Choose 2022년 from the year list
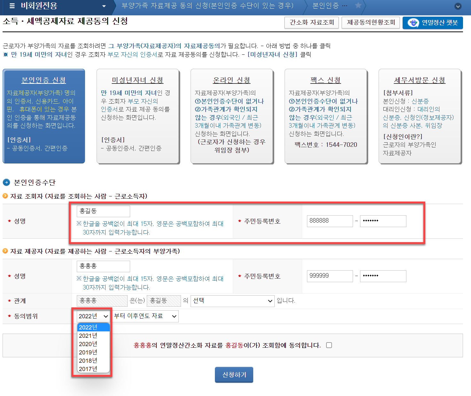The width and height of the screenshot is (471, 396). point(93,327)
